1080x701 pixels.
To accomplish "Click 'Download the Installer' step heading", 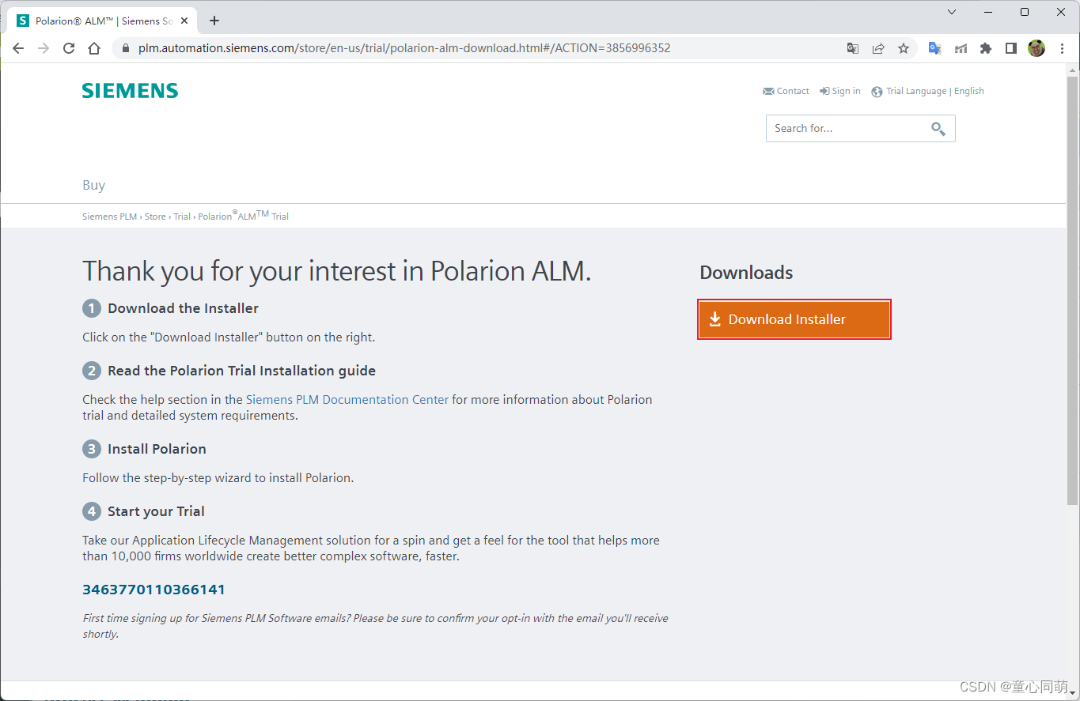I will tap(183, 308).
